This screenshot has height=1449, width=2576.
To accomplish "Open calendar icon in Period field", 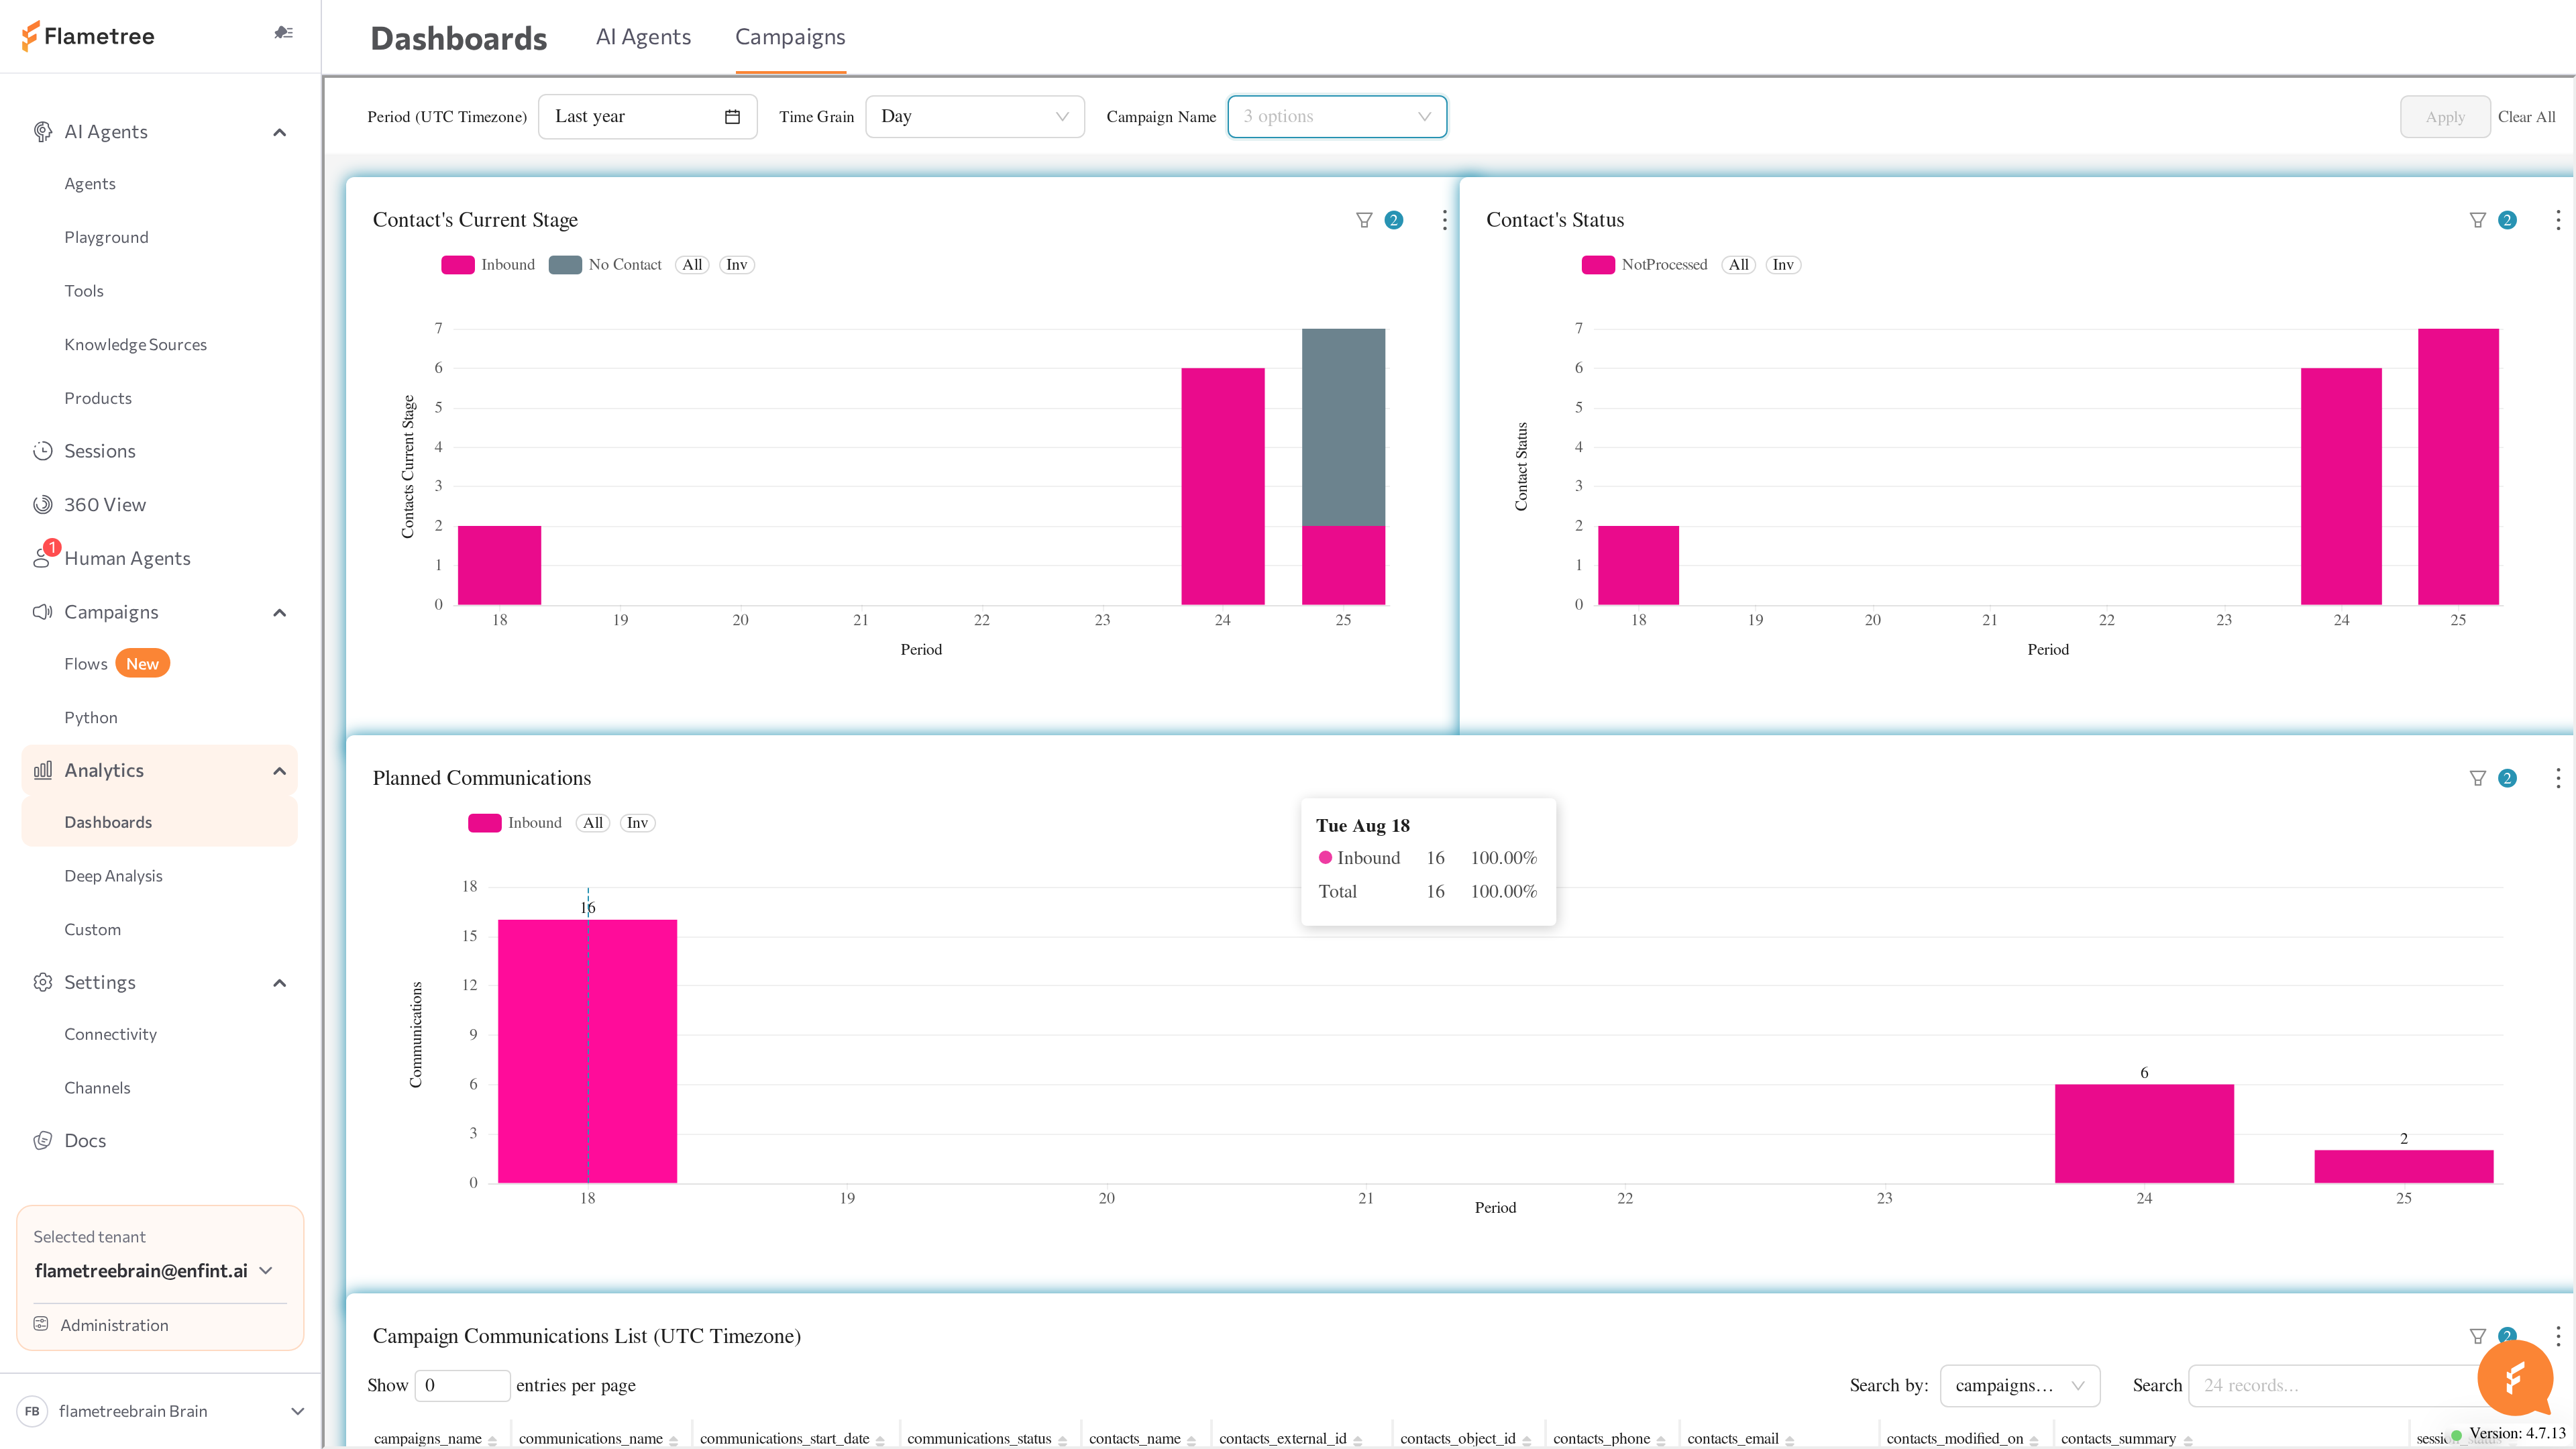I will point(732,116).
